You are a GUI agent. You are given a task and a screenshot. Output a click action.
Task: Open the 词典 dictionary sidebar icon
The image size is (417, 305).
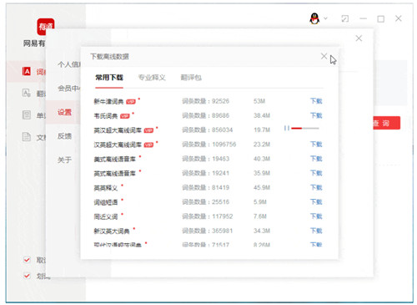(x=26, y=72)
